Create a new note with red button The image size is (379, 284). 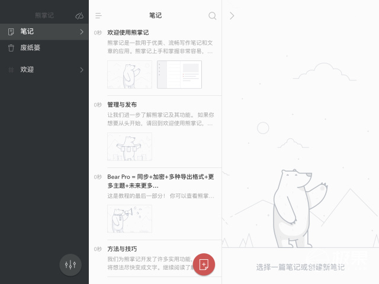tap(204, 264)
